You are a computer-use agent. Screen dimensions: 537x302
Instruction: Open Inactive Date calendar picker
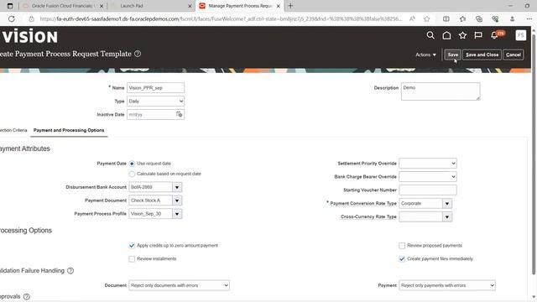(179, 114)
